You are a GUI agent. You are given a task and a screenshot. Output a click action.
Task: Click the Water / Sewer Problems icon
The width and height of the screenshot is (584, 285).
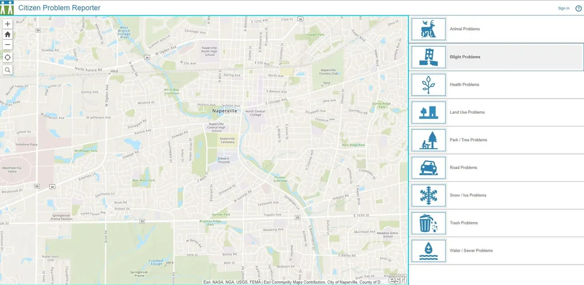428,251
